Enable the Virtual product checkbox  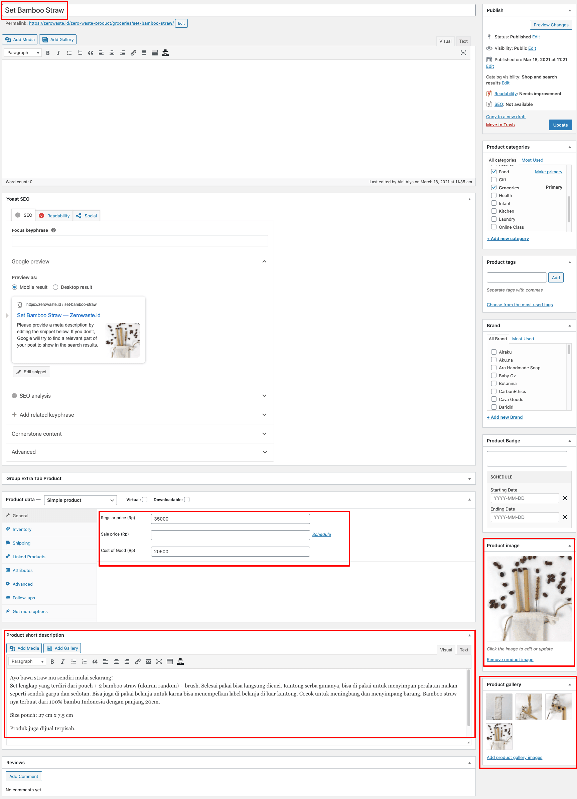(x=145, y=500)
